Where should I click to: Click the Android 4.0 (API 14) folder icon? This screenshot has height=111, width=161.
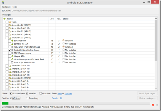[10, 66]
